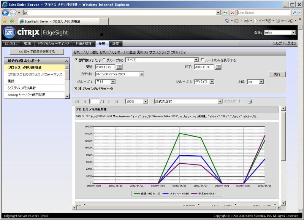Expand オプションのパラメータ section
Viewport: 304px width, 220px height.
pos(75,89)
